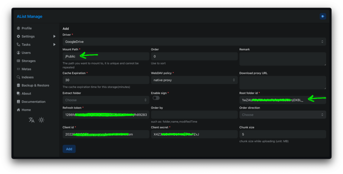
Task: Expand the Settings submenu arrow
Action: tap(54, 36)
